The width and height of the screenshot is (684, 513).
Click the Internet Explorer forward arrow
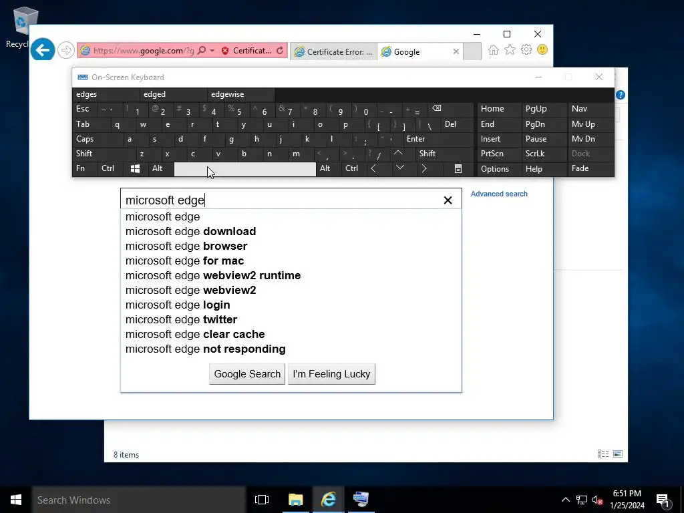66,51
